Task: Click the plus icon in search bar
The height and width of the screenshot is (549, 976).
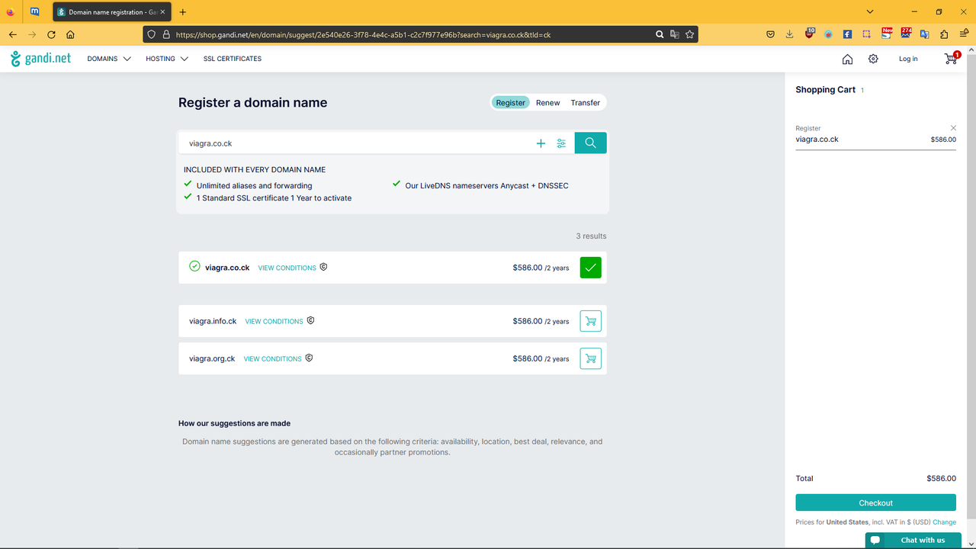Action: click(x=541, y=143)
